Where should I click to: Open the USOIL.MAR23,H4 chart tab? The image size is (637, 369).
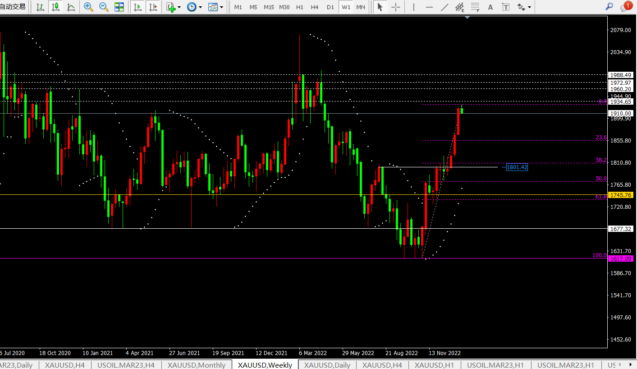pyautogui.click(x=126, y=365)
